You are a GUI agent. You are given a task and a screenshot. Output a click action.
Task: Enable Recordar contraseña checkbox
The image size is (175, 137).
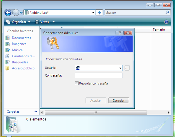[x=76, y=83]
